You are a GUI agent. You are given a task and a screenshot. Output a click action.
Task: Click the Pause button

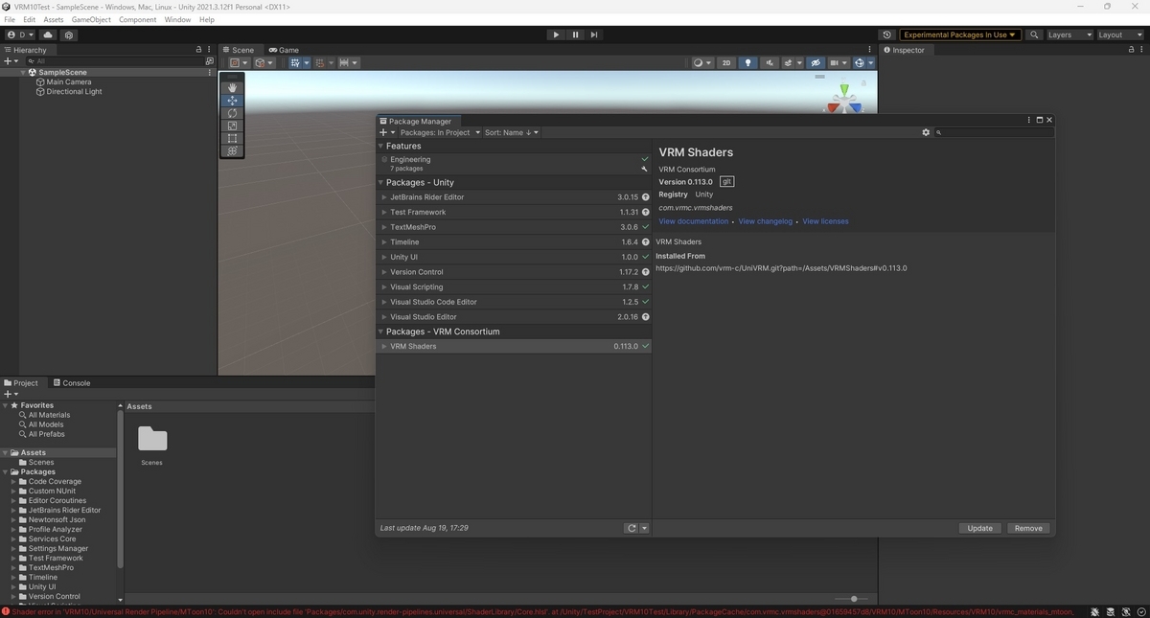click(x=575, y=34)
